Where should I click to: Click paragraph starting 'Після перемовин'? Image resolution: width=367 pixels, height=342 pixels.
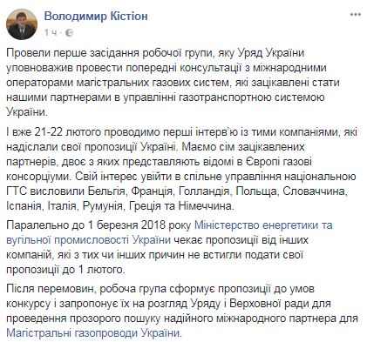[182, 311]
